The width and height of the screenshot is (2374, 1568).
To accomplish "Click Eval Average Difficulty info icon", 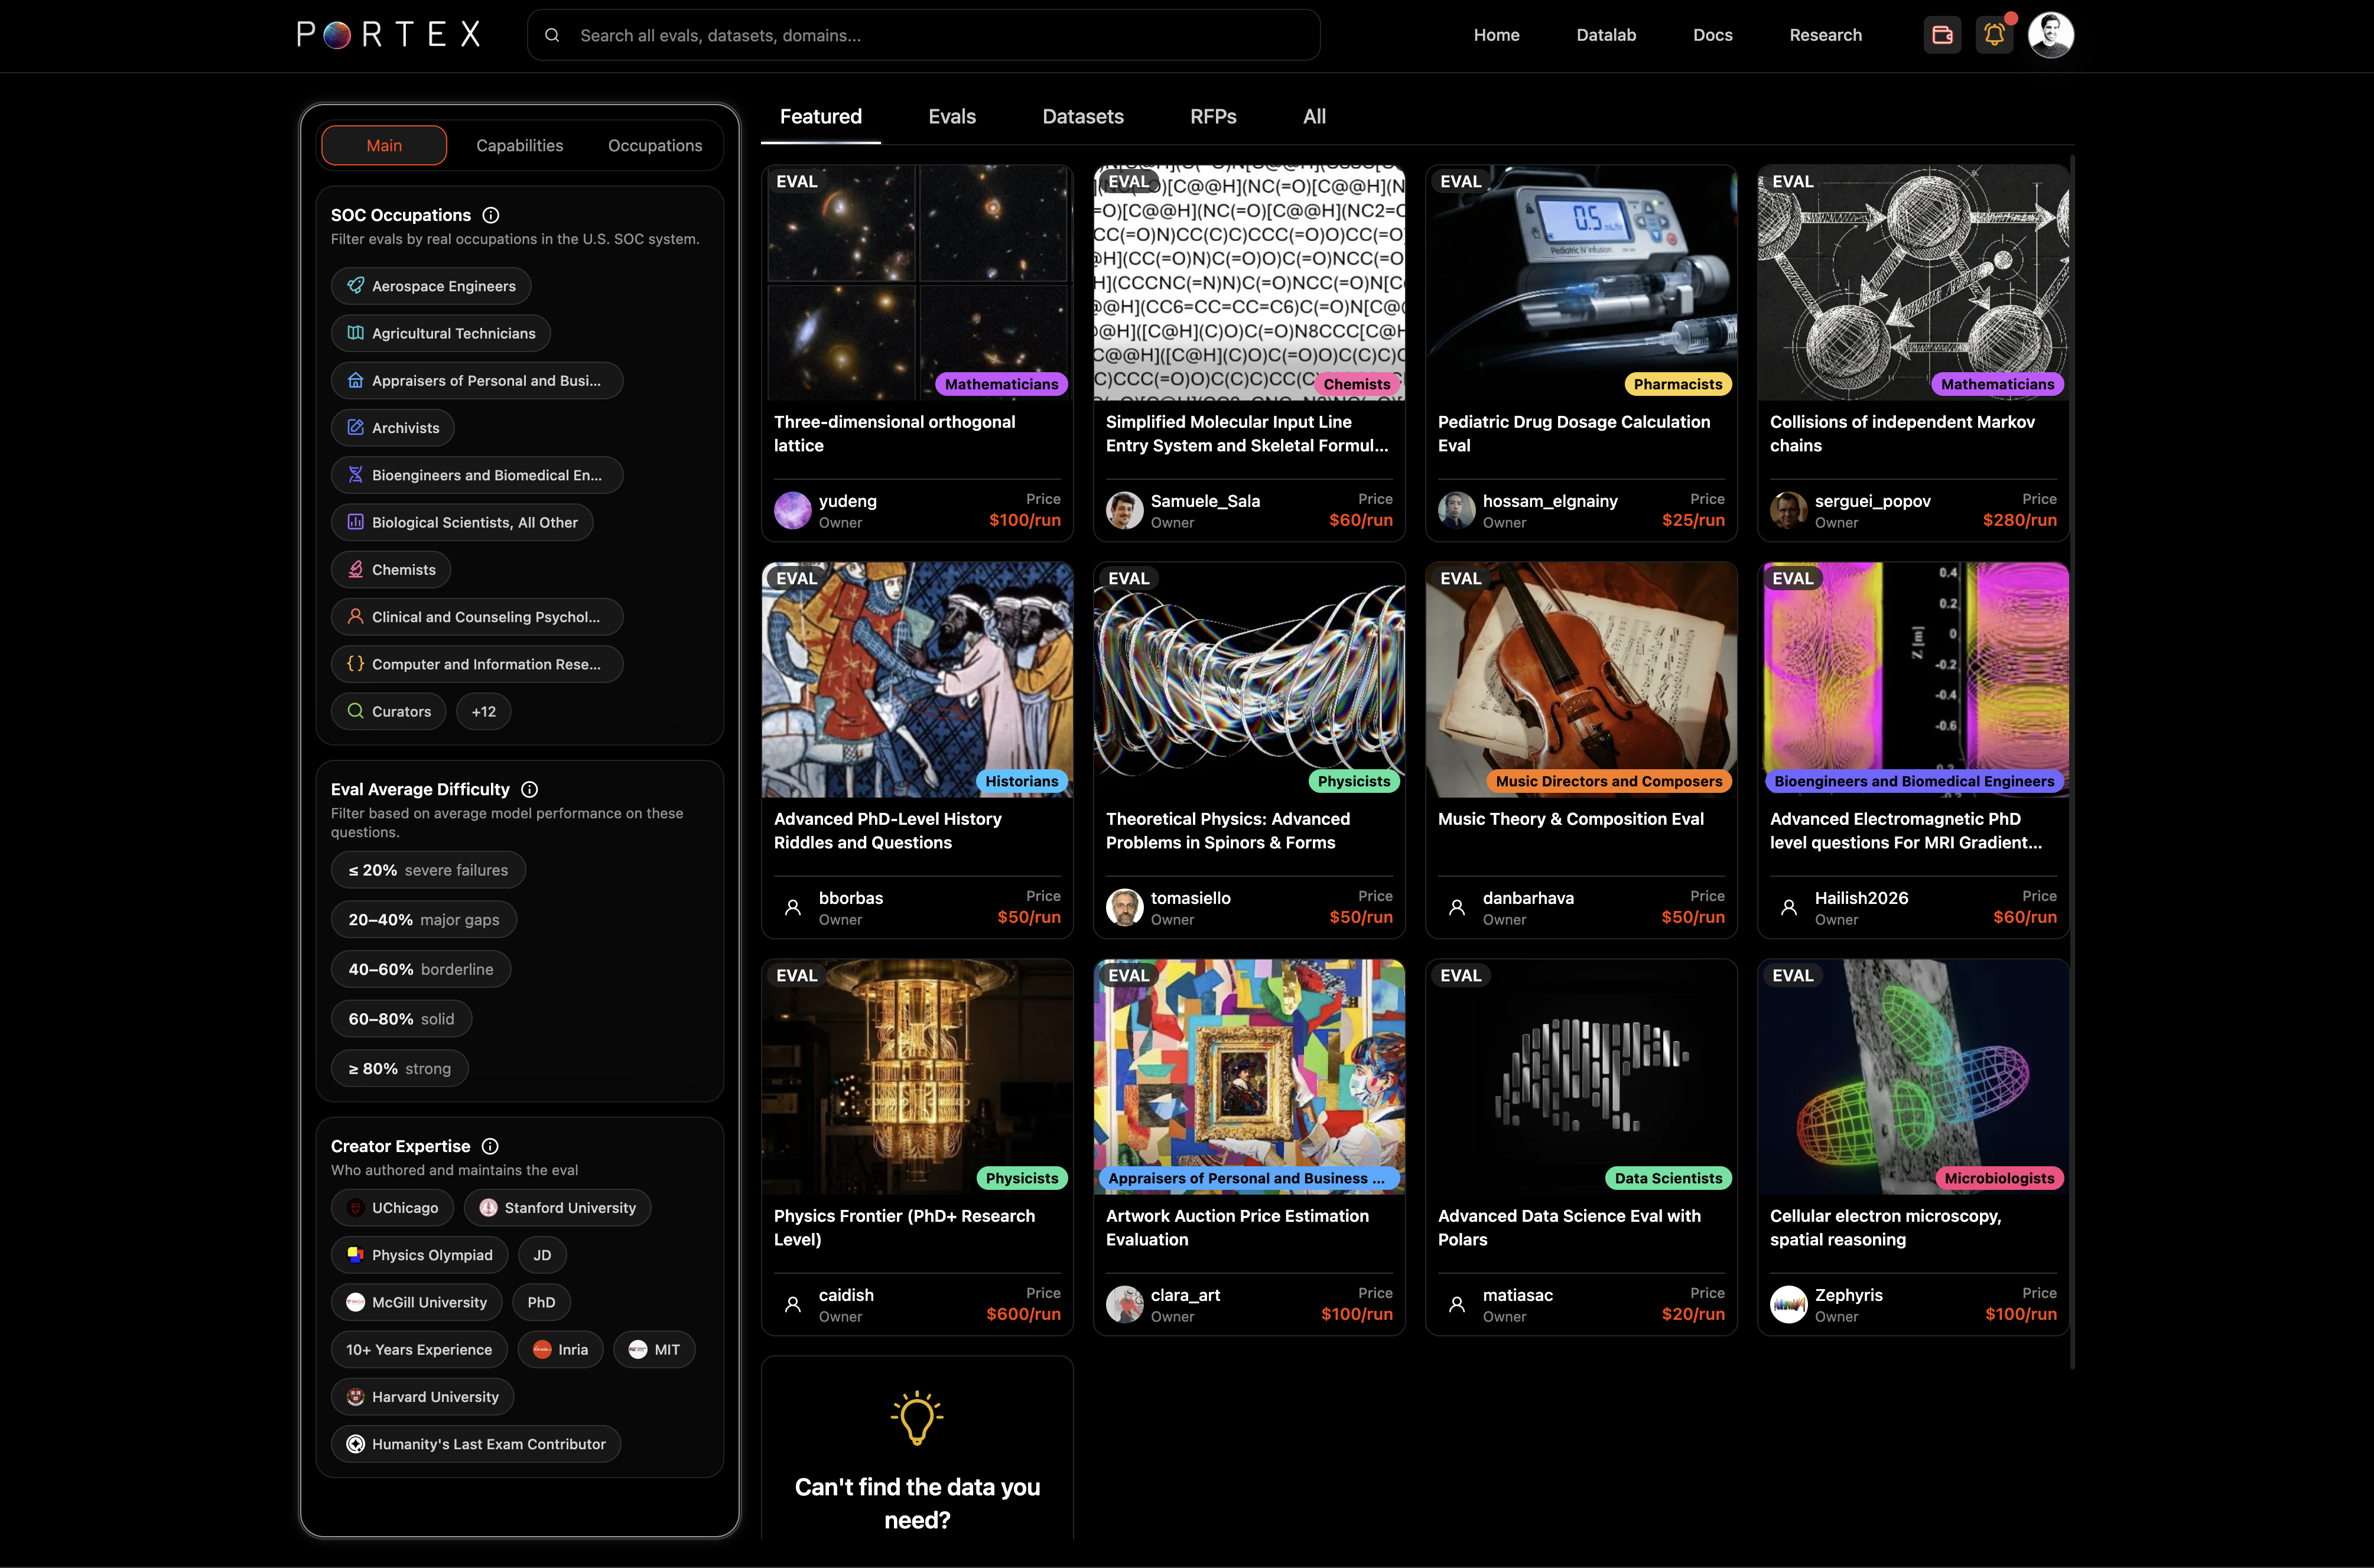I will [x=530, y=789].
